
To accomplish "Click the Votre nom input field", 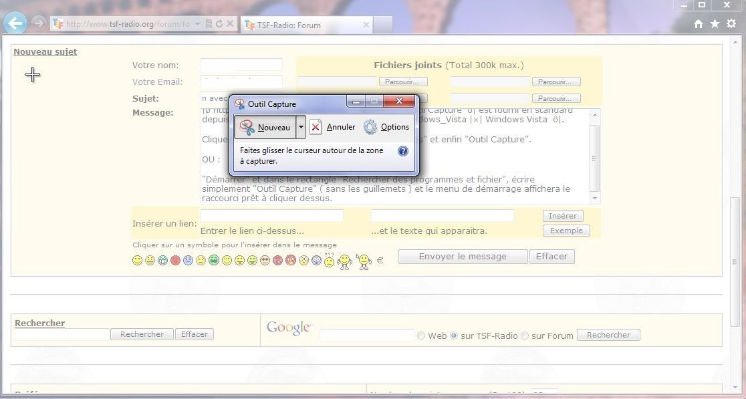I will click(241, 65).
